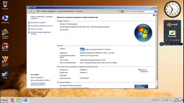Click the System window button in the taskbar
Viewport: 184px width, 103px height.
click(25, 100)
